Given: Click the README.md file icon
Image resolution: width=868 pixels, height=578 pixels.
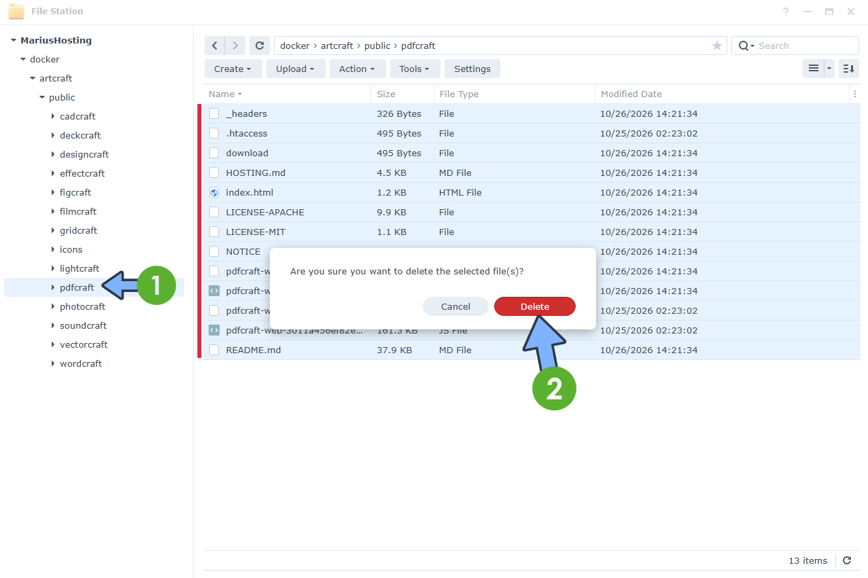Looking at the screenshot, I should pos(214,350).
